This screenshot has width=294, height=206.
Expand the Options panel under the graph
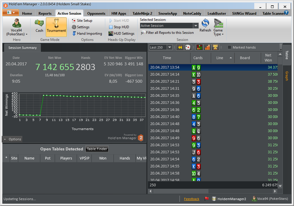click(x=12, y=139)
